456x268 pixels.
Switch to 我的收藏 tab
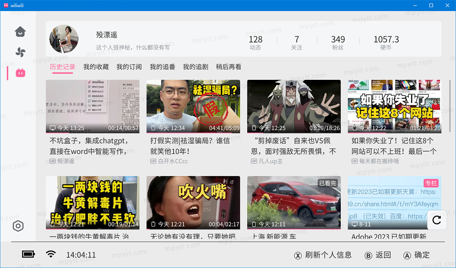pyautogui.click(x=96, y=67)
